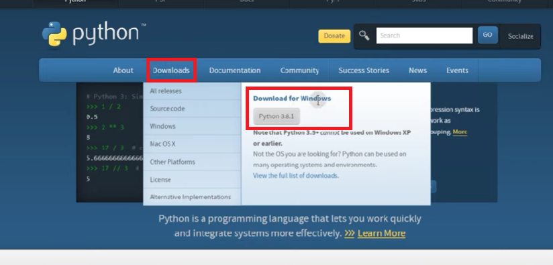Screen dimensions: 553x265
Task: Select Source code in Downloads submenu
Action: tap(192, 109)
